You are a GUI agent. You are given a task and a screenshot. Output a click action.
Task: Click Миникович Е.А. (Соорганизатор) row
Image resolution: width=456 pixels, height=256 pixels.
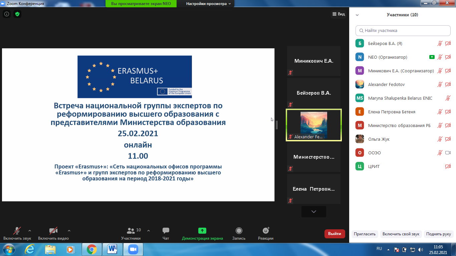coord(403,71)
